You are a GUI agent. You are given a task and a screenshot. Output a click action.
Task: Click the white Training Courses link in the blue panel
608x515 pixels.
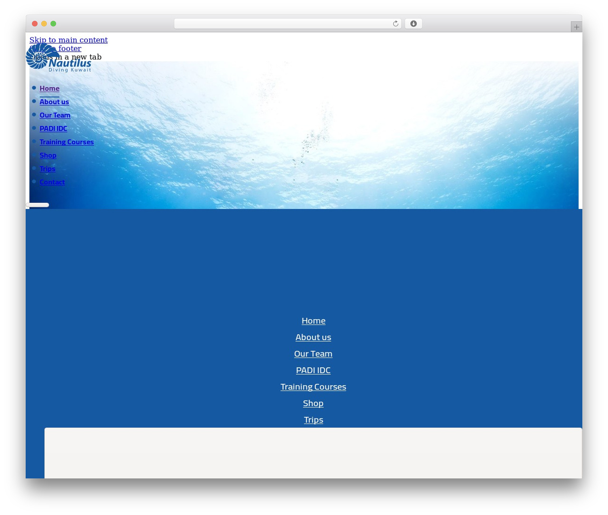(x=313, y=387)
